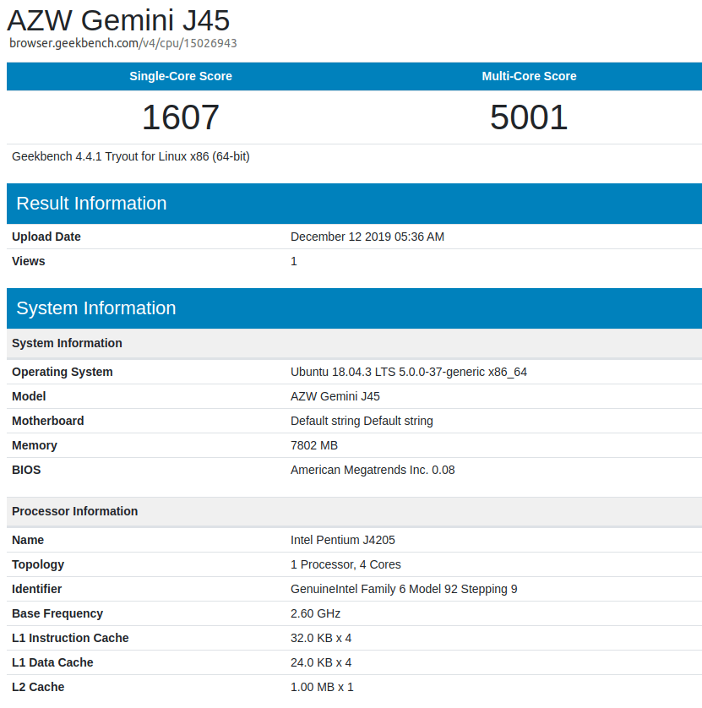Click the Base Frequency label
Image resolution: width=702 pixels, height=708 pixels.
coord(57,613)
